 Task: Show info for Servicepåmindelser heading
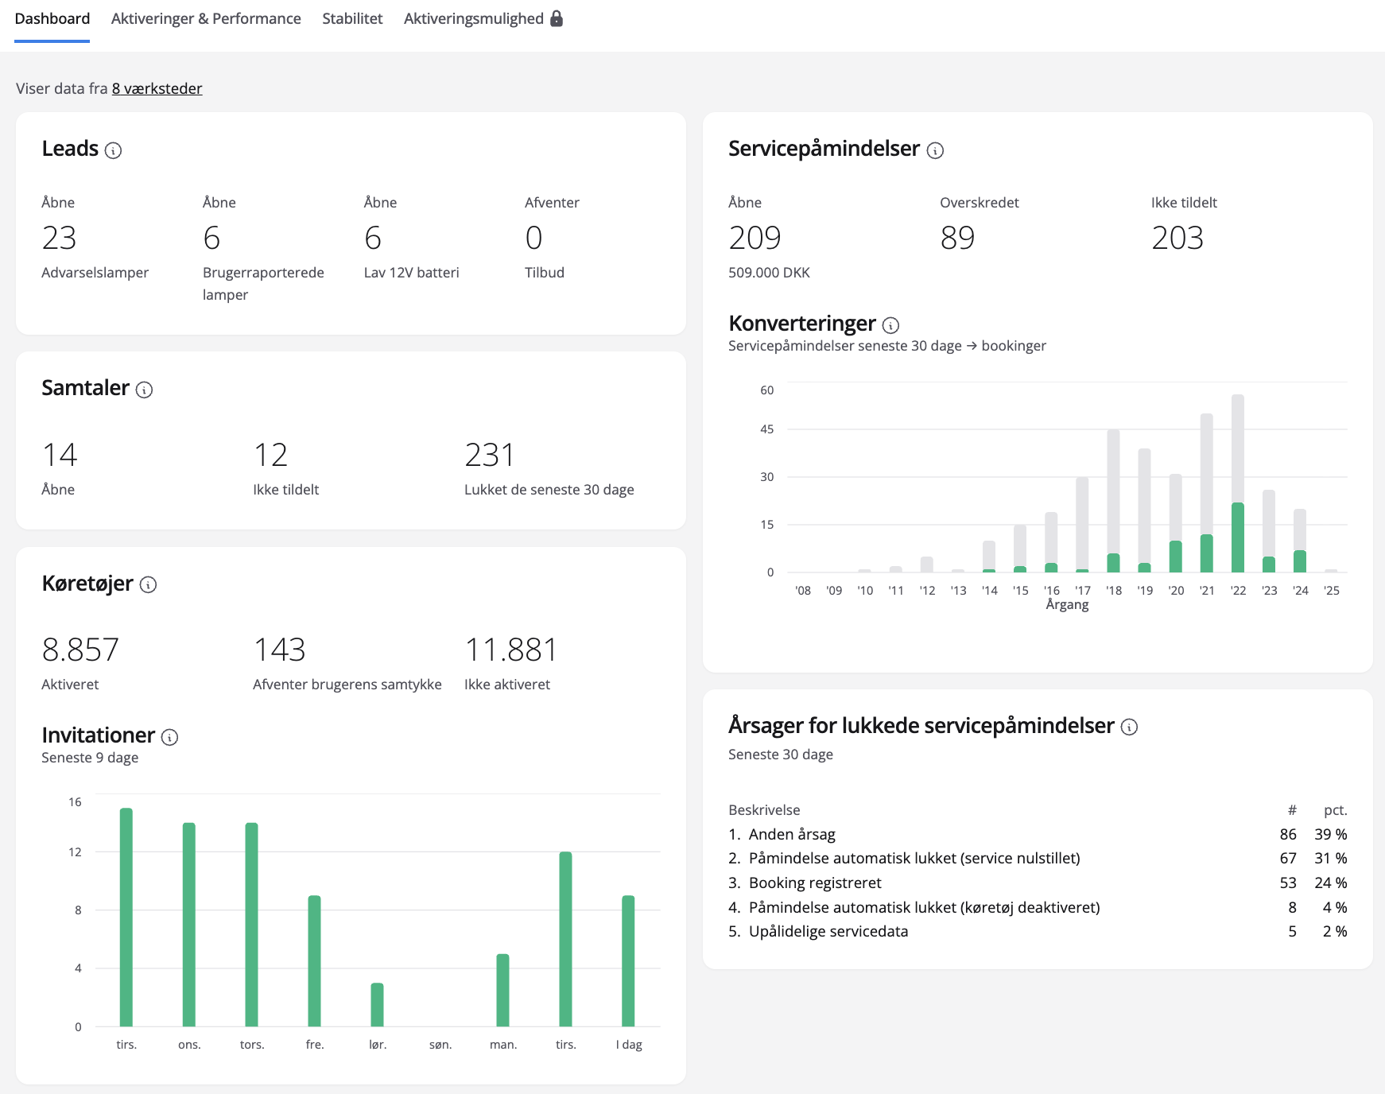[935, 150]
